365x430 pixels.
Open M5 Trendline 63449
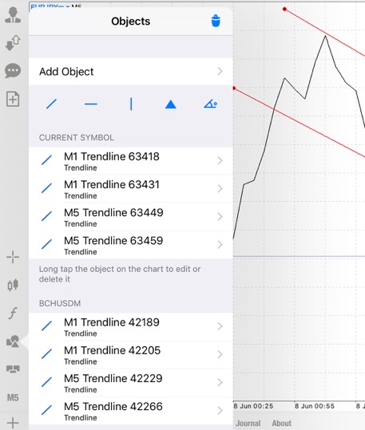131,217
